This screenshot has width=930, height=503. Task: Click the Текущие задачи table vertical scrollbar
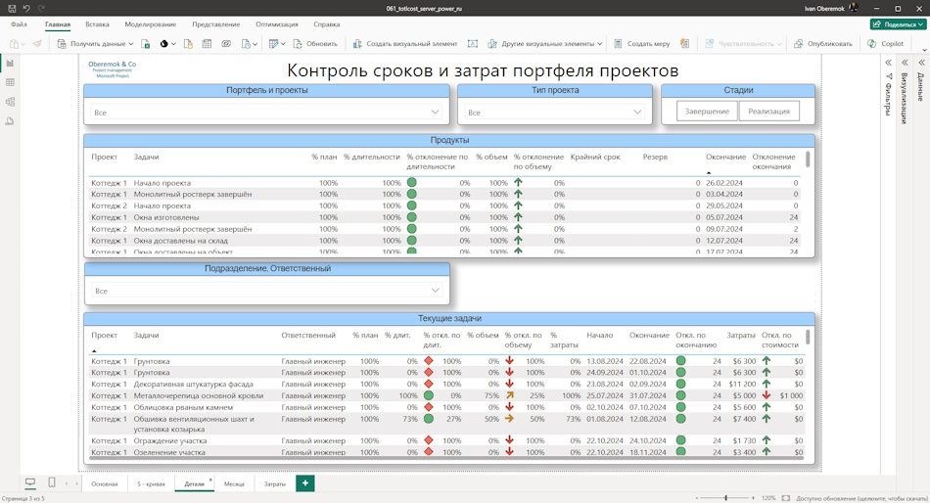[x=808, y=337]
